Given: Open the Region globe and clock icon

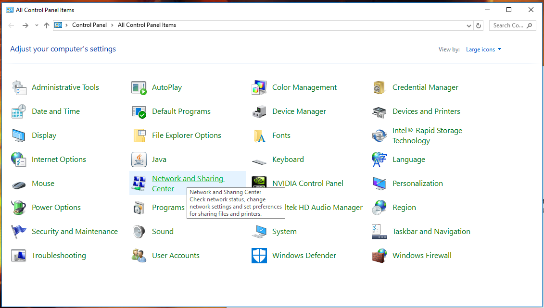Looking at the screenshot, I should pyautogui.click(x=379, y=208).
